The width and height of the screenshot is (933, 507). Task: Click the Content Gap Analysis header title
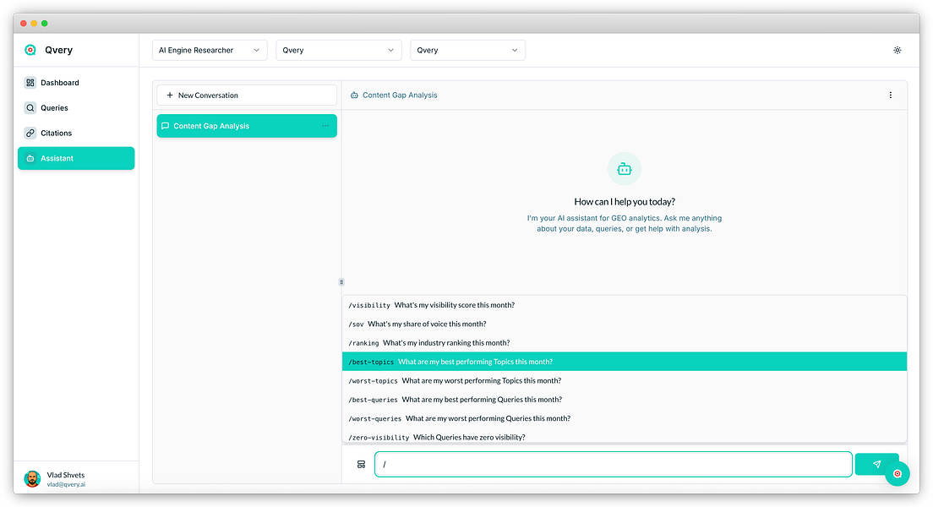pyautogui.click(x=400, y=95)
